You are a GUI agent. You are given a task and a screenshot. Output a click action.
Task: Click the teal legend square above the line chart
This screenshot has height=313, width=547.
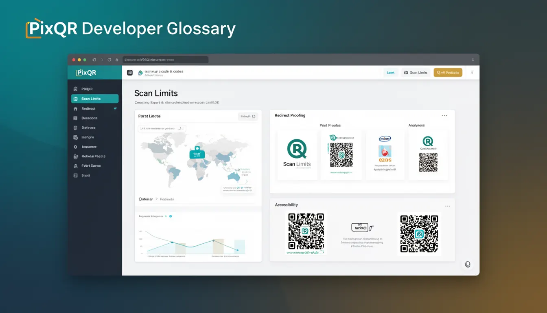pos(171,216)
